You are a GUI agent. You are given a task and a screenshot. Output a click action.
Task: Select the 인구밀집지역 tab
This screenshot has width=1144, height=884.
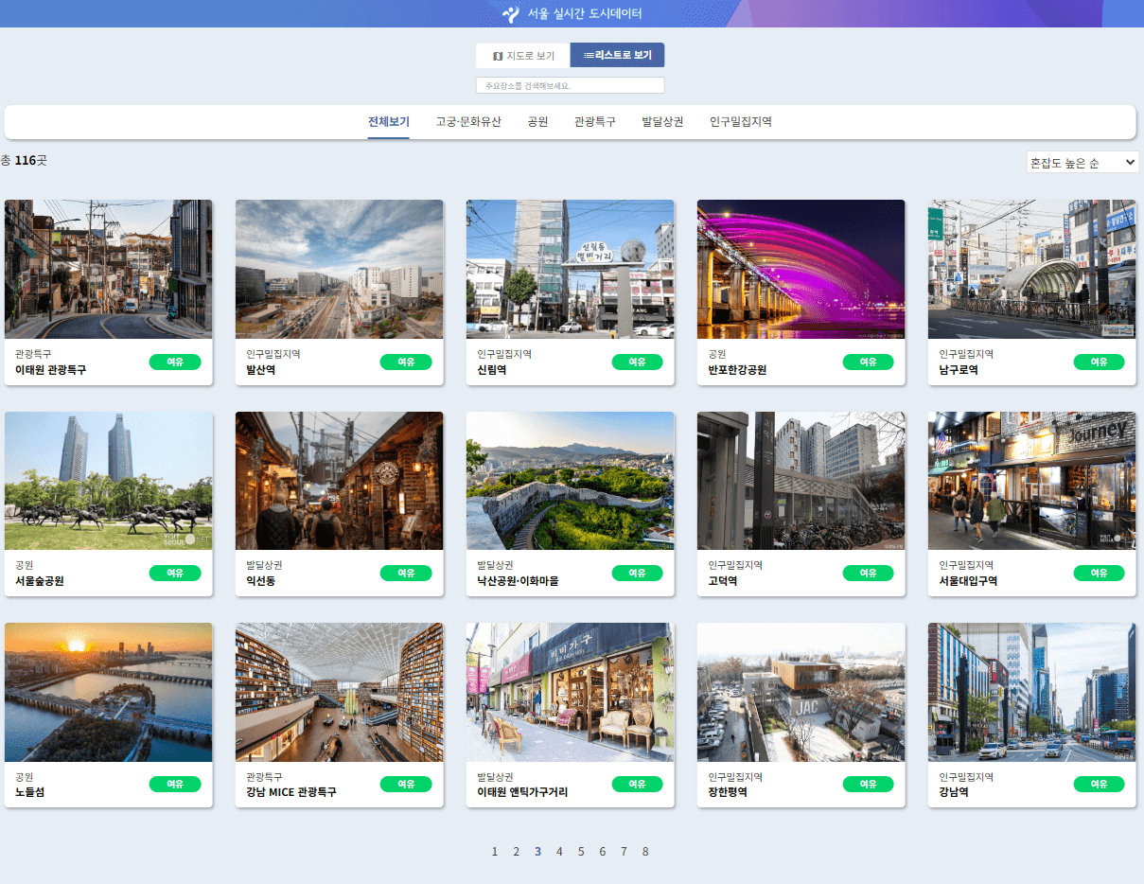pos(741,122)
